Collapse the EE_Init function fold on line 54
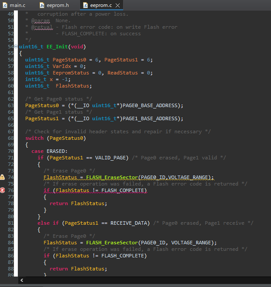Viewport: 271px width, 287px height. point(16,47)
